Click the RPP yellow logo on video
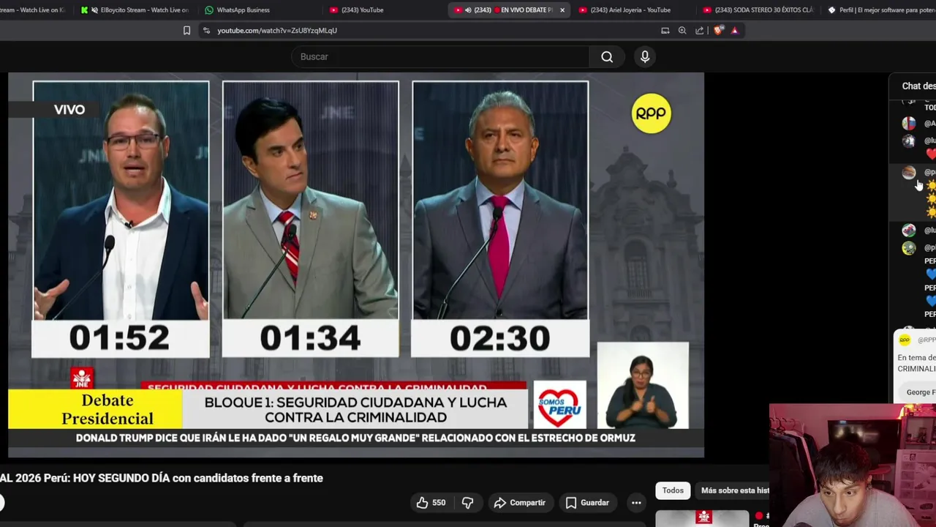The image size is (936, 527). click(651, 113)
